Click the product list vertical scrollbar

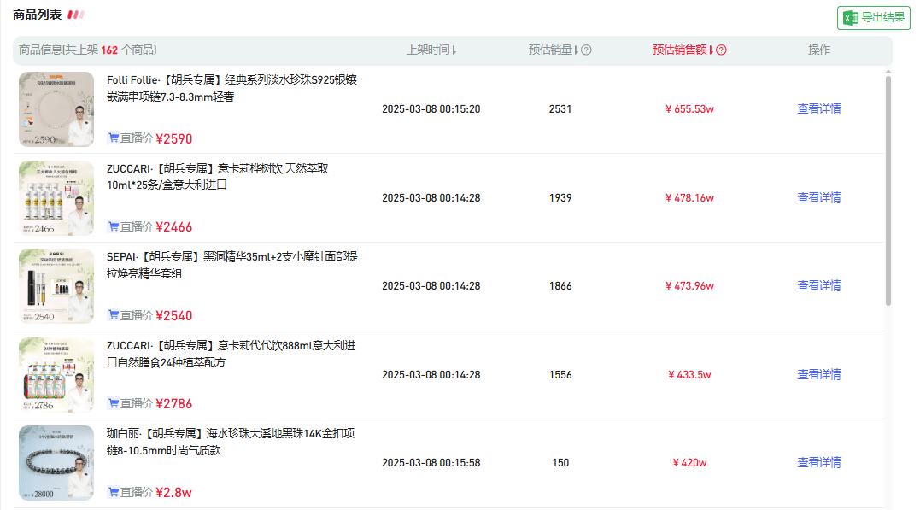(x=888, y=190)
